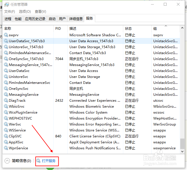
Task: Select 'Microsoft Software Shadow C...' description
Action: pos(95,35)
